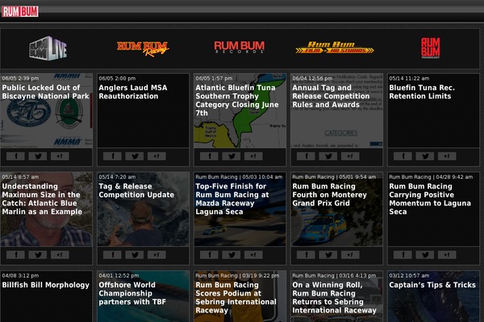Tweet the Bluefin Tuna Rec. Retention Limits post
Image resolution: width=484 pixels, height=322 pixels.
point(425,156)
